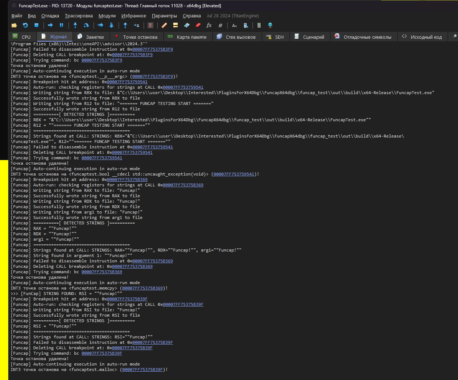The width and height of the screenshot is (458, 380).
Task: Open the Трассировка menu
Action: 79,16
